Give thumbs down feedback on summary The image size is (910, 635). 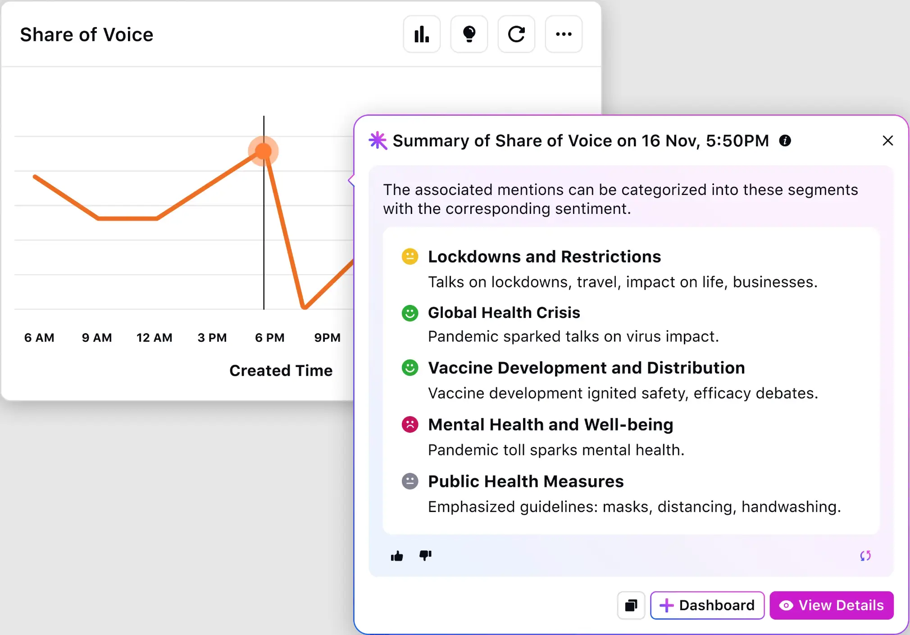(x=425, y=555)
